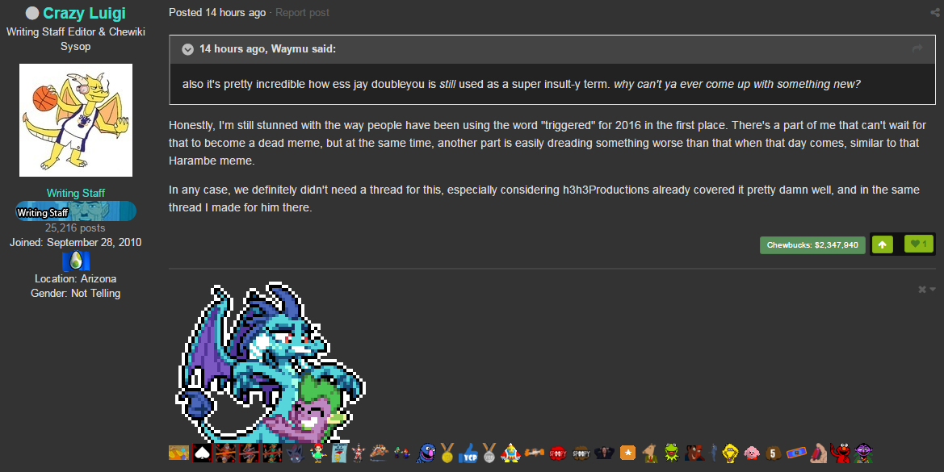
Task: Upvote the post with the green arrow
Action: click(882, 244)
